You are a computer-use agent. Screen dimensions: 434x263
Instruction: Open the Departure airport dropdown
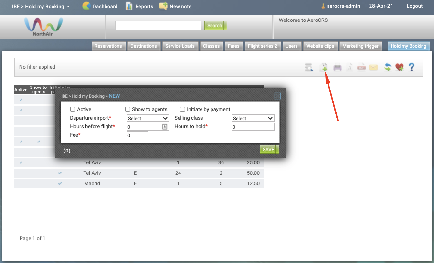point(148,118)
